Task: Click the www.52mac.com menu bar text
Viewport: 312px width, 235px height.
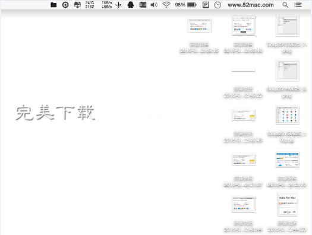Action: point(251,5)
